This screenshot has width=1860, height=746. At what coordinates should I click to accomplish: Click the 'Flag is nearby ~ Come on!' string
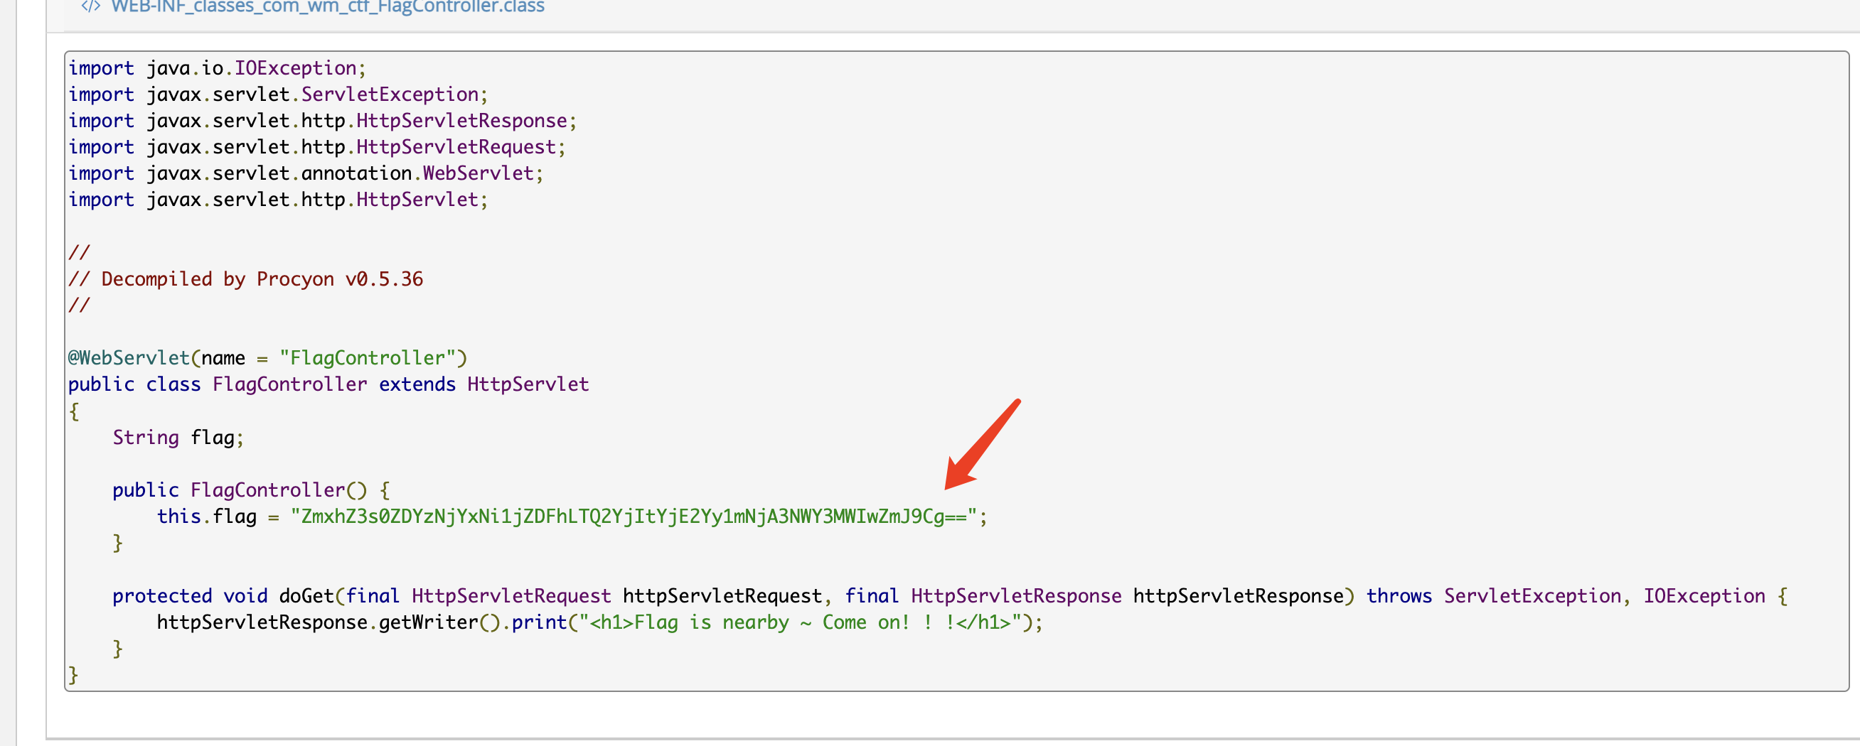coord(771,622)
